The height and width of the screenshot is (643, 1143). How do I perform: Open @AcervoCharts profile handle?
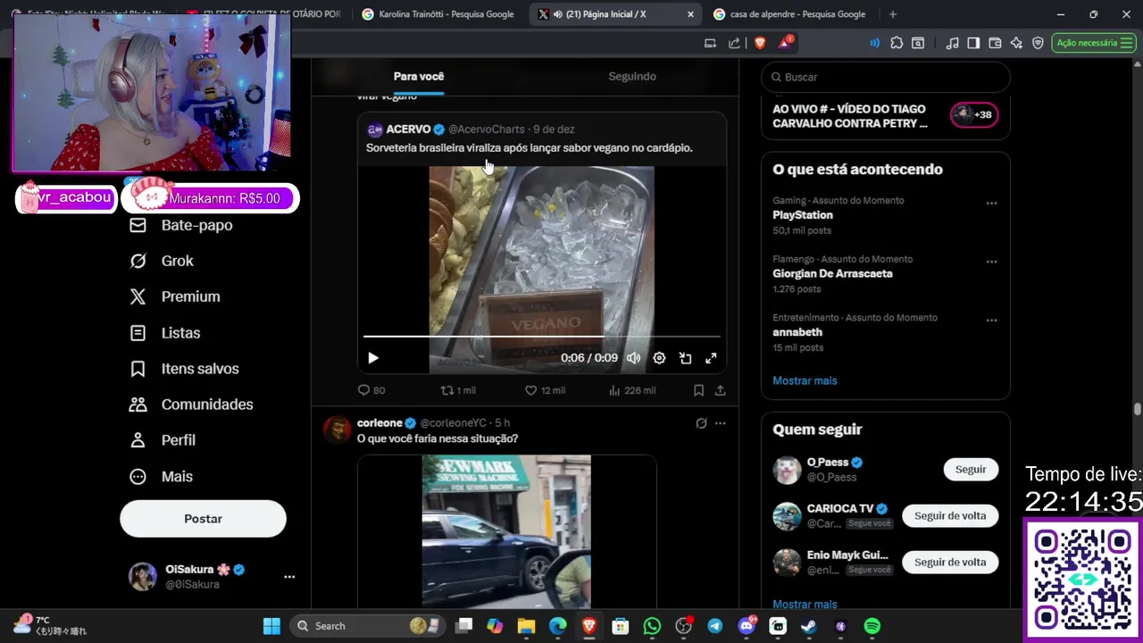(x=486, y=129)
